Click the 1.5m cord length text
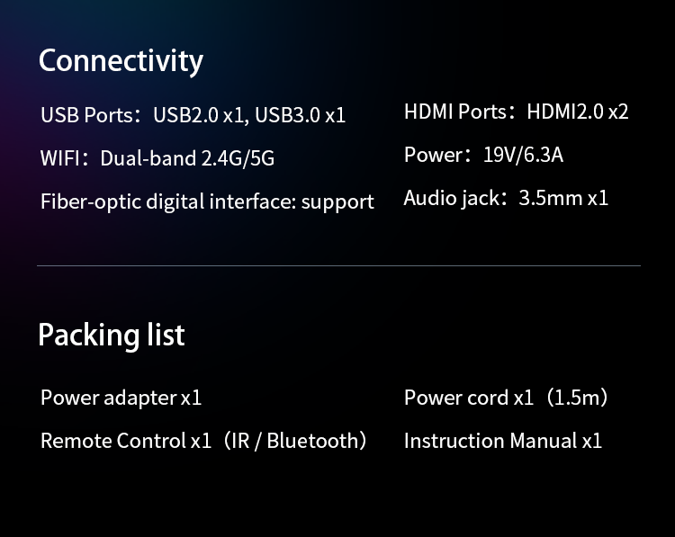 (x=578, y=398)
